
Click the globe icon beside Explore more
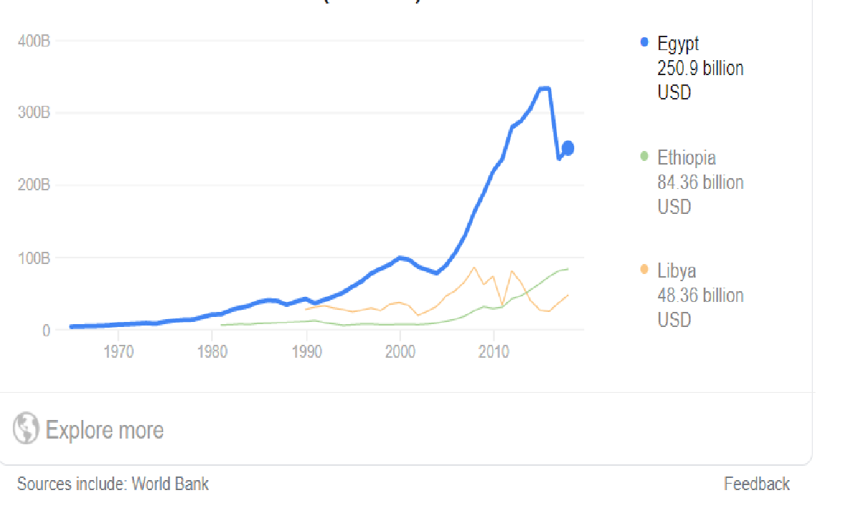[26, 429]
